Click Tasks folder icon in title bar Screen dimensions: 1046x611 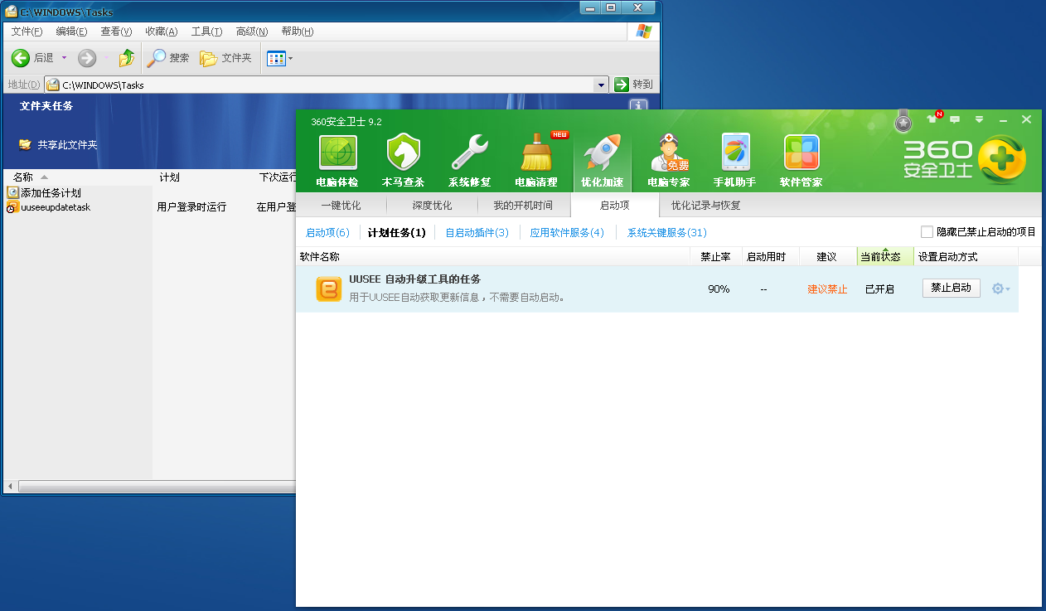12,12
